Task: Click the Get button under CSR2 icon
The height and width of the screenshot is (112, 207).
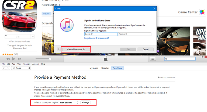Action: point(18,37)
